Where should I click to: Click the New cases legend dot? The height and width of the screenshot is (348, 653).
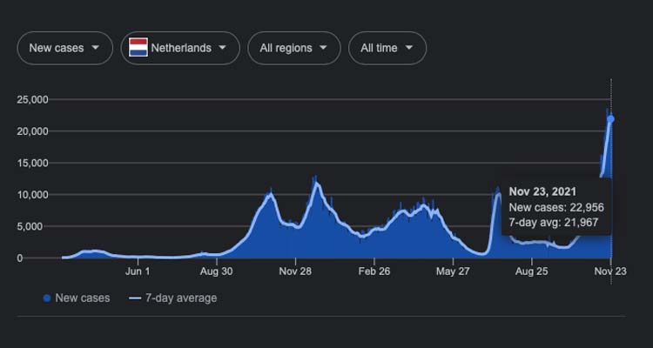[47, 298]
